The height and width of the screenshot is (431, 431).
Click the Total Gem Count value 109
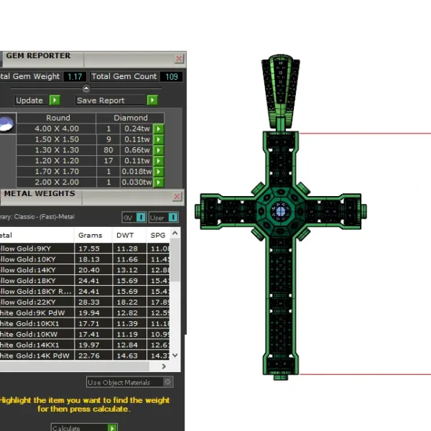point(171,76)
